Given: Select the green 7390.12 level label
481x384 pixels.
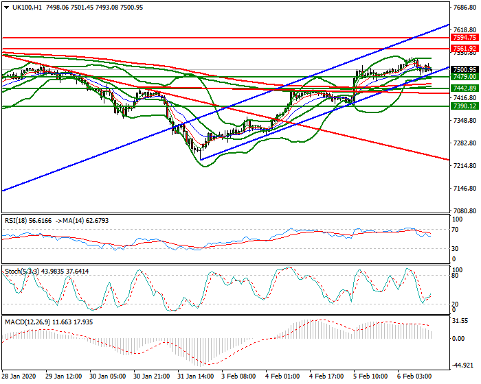Looking at the screenshot, I should pos(465,106).
